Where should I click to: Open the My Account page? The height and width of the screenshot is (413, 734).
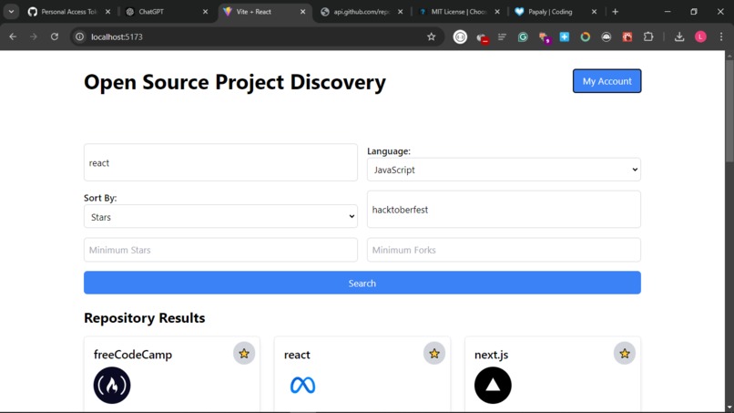pos(607,81)
